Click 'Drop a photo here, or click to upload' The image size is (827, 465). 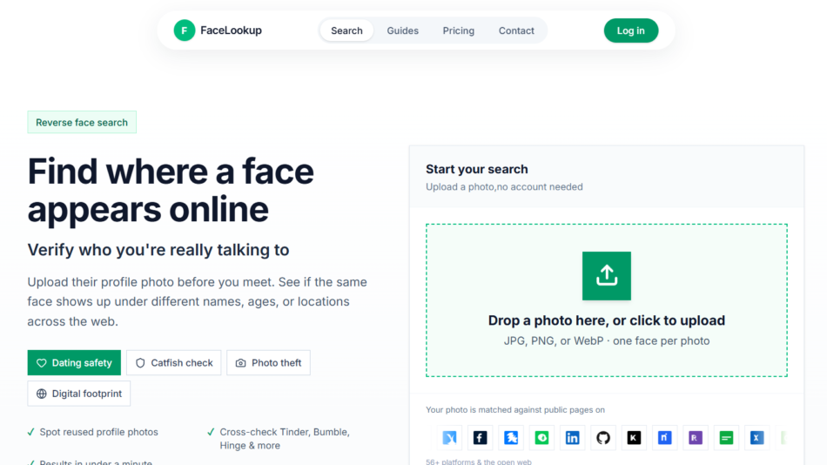coord(607,320)
